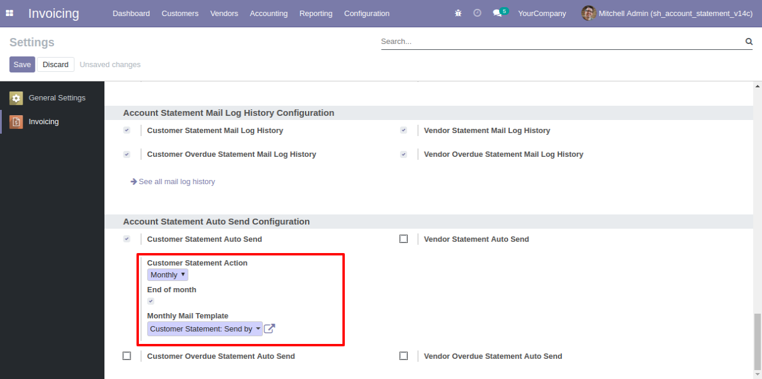The width and height of the screenshot is (762, 379).
Task: Select General Settings in the sidebar
Action: (52, 98)
